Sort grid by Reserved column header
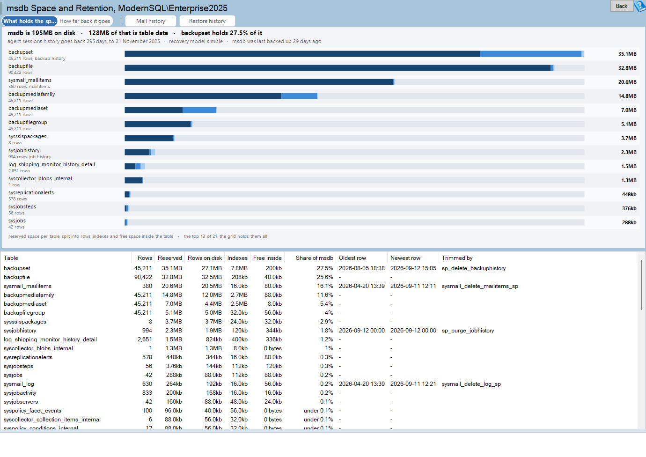 169,258
